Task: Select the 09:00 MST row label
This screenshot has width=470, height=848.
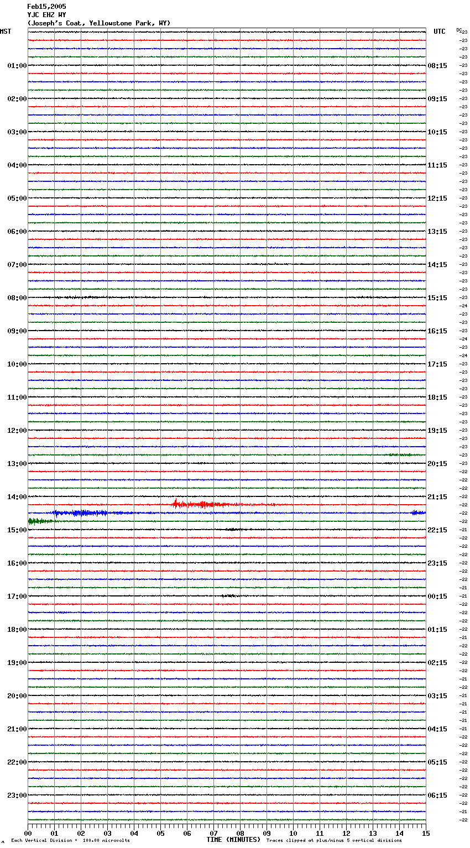Action: tap(17, 331)
